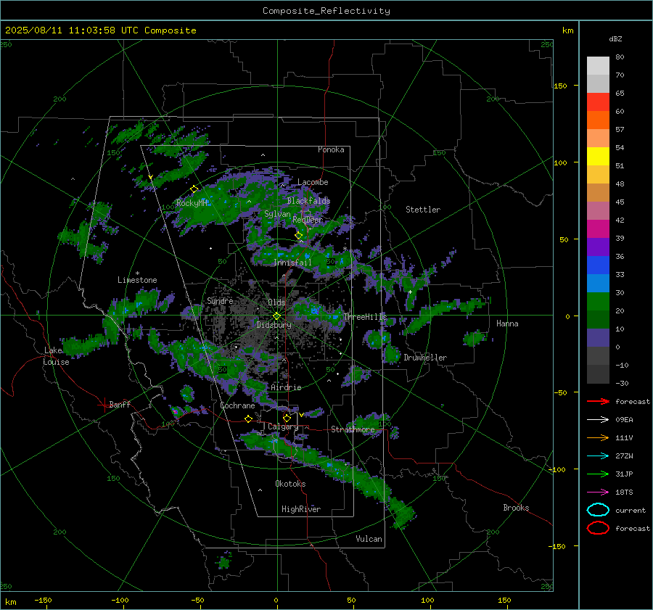Click the Innisfail label

(x=292, y=263)
